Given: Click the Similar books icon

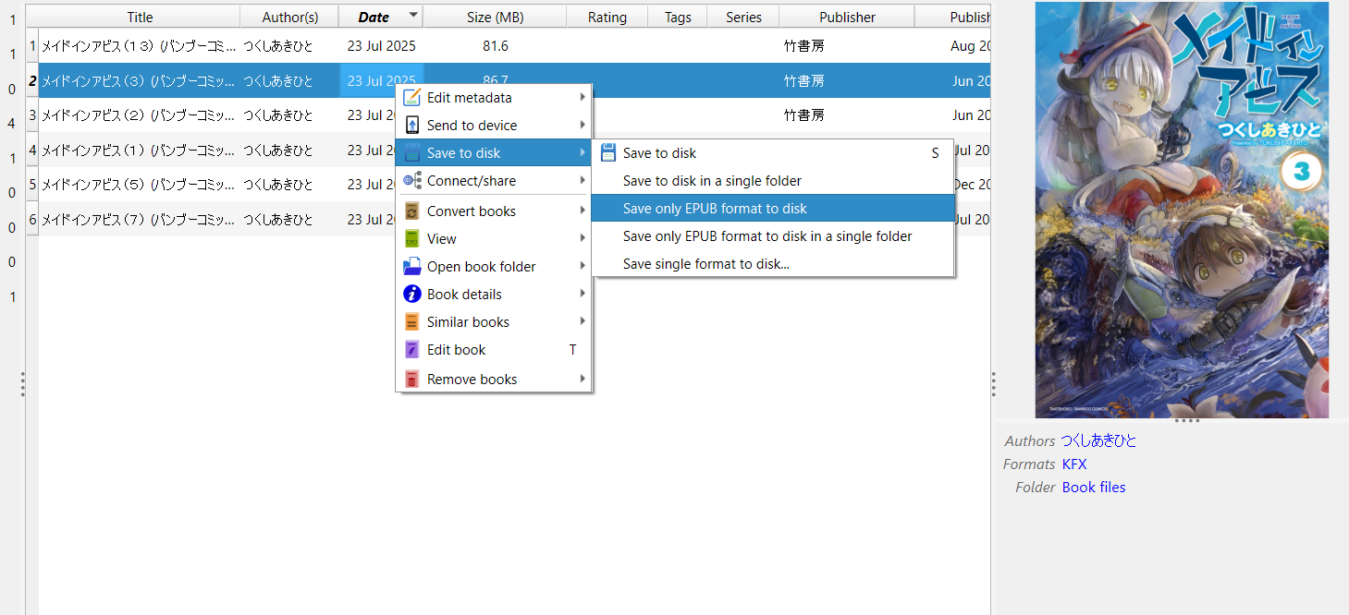Looking at the screenshot, I should pos(412,321).
